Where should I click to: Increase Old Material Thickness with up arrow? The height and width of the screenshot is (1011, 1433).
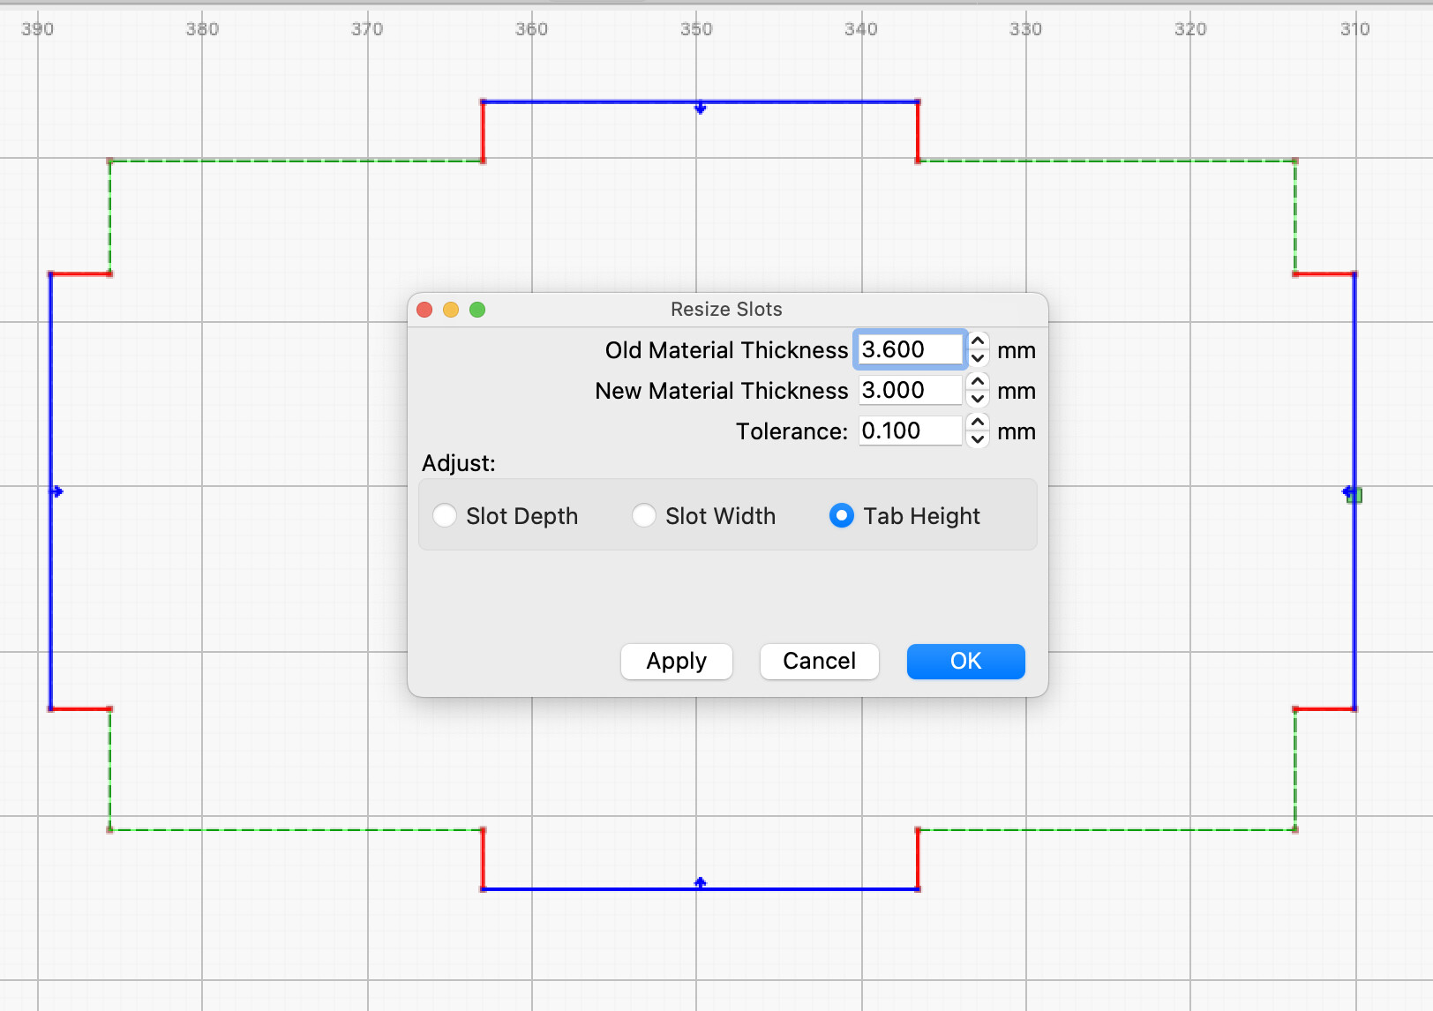pyautogui.click(x=978, y=341)
